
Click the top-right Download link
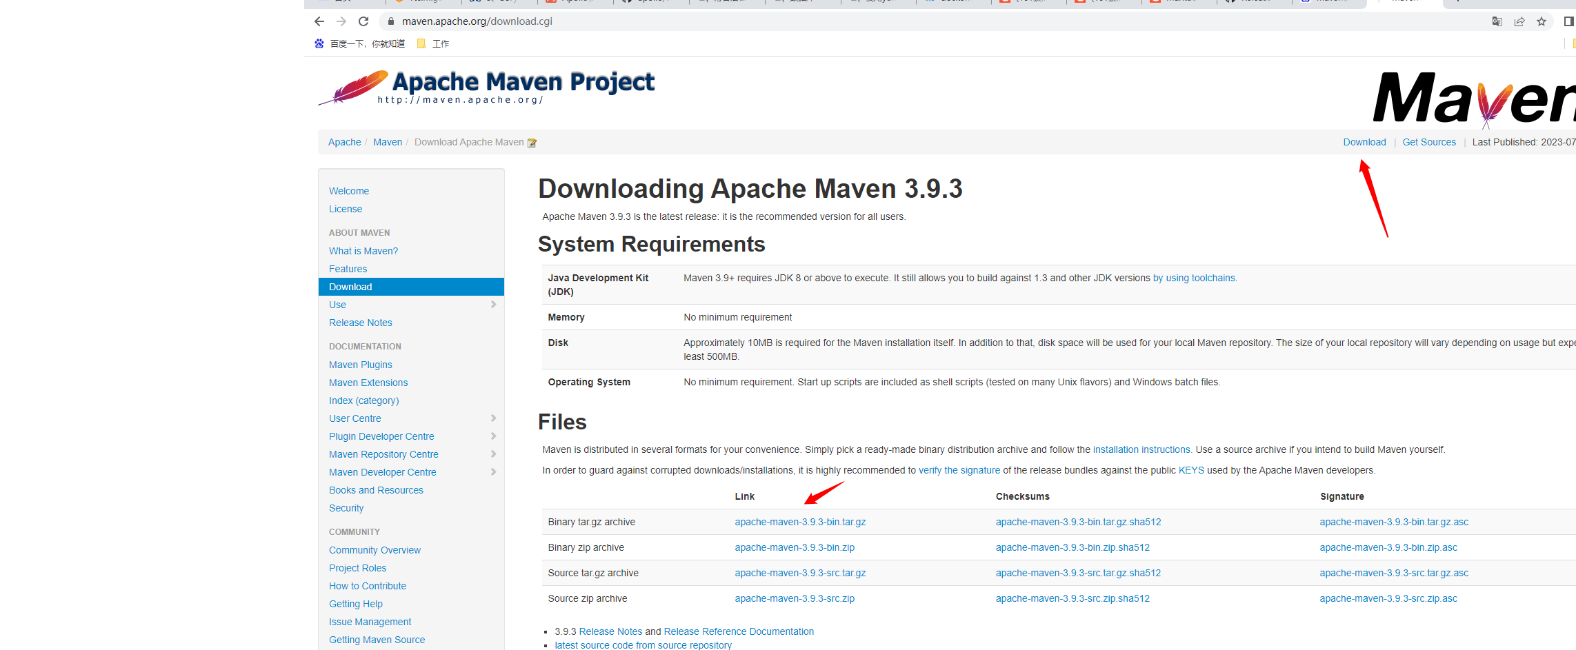[1364, 142]
